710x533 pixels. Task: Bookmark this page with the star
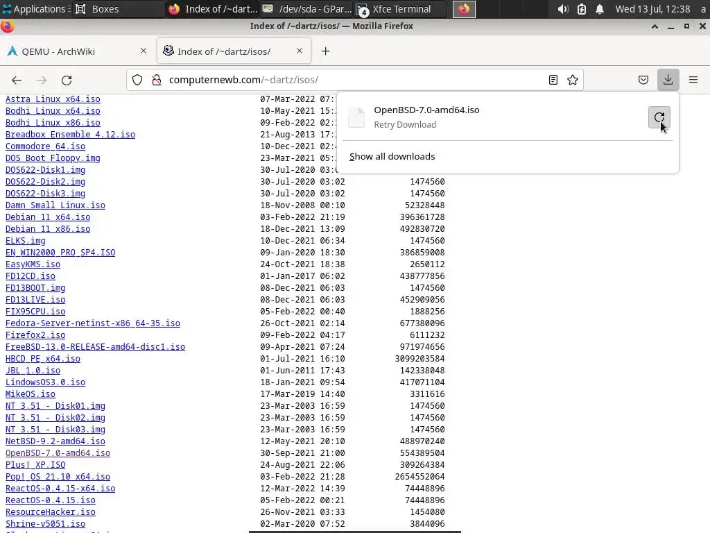click(572, 80)
